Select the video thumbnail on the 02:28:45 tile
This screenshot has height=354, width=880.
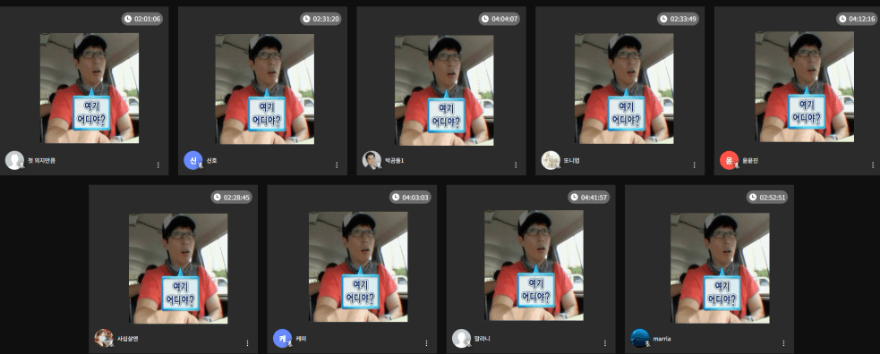tap(178, 268)
